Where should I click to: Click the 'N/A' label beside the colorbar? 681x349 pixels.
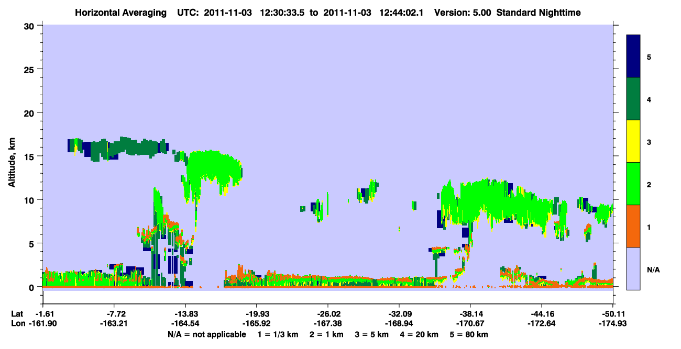click(x=653, y=269)
